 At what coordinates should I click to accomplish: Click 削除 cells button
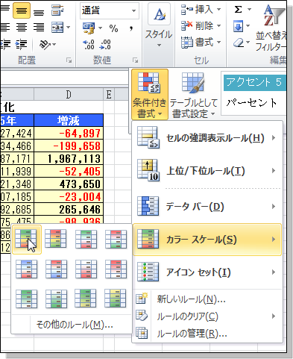pos(197,25)
